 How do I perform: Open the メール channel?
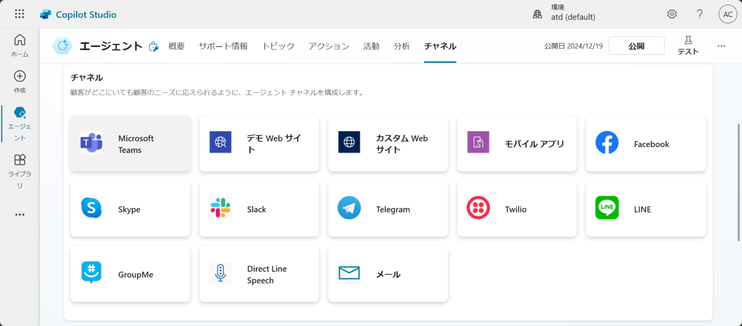(x=388, y=274)
